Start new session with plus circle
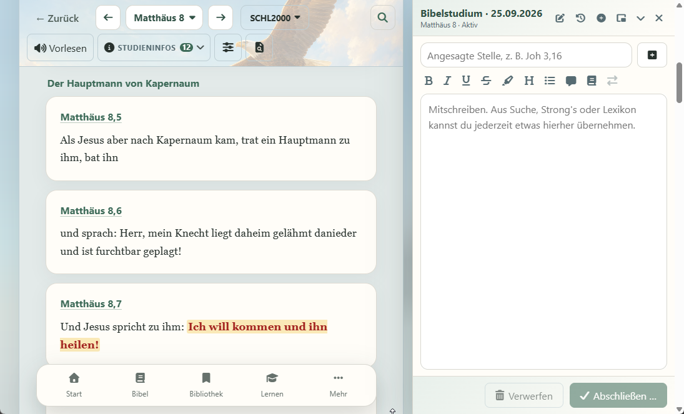684x414 pixels. 601,18
